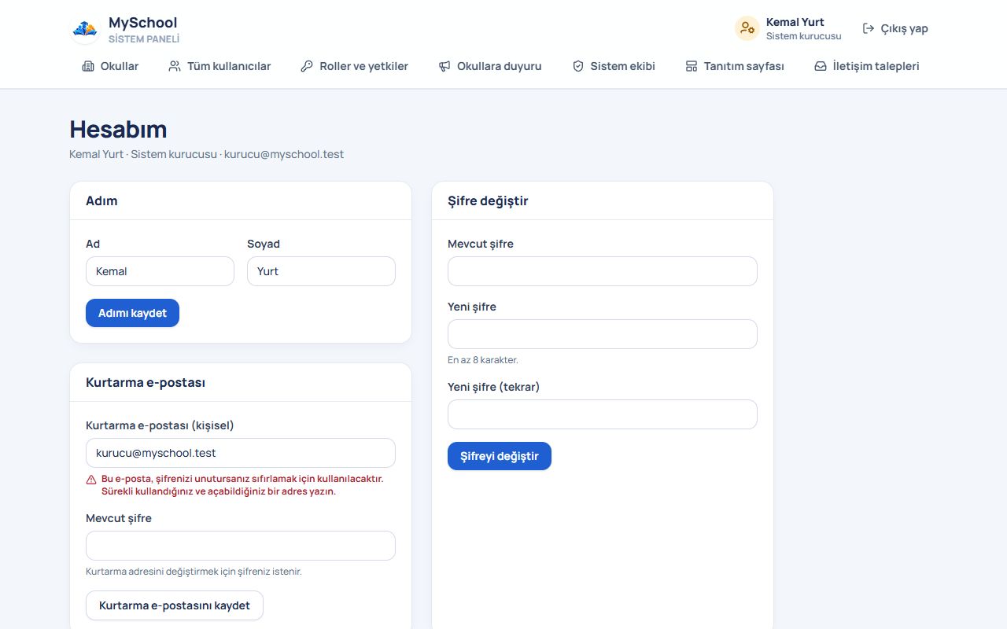Click the Sistem kurucusu role under Kemal Yurt
The image size is (1007, 629).
804,36
